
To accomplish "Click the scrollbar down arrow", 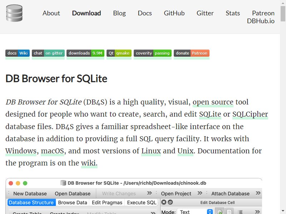I will click(283, 211).
